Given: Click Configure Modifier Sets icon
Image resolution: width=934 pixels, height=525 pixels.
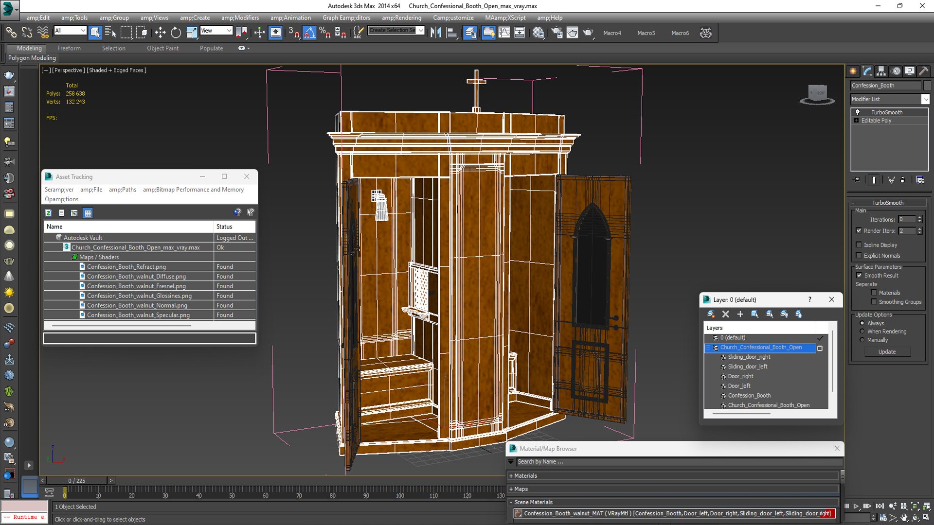Looking at the screenshot, I should click(x=920, y=180).
